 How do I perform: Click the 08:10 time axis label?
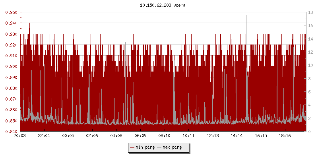[164, 136]
